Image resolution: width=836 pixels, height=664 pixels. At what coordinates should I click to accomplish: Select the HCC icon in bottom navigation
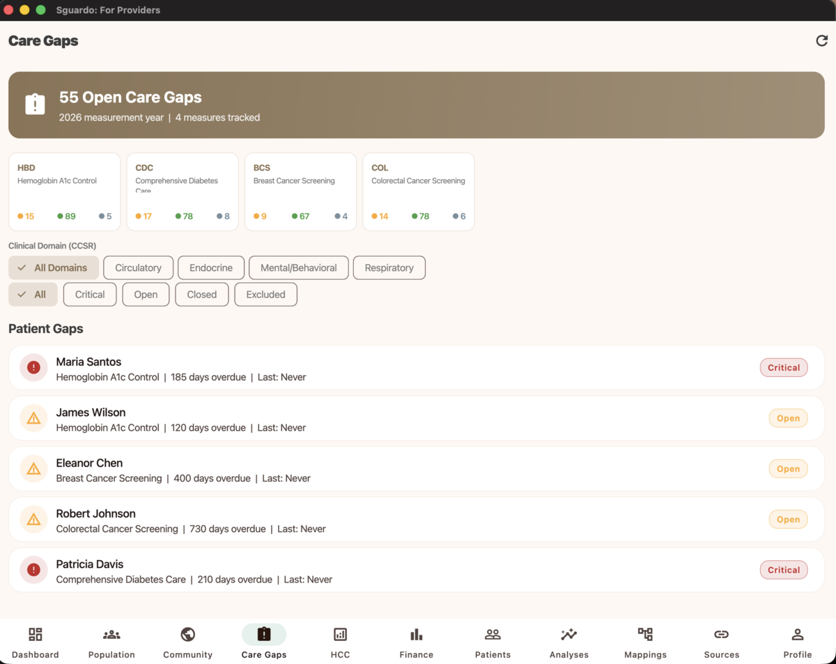coord(340,635)
